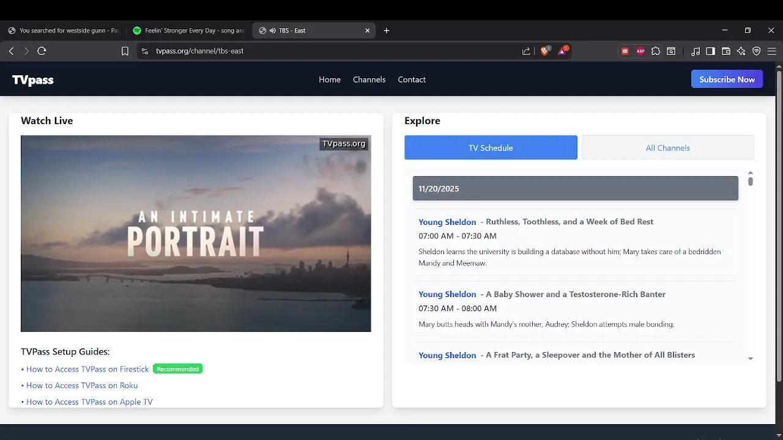Close the TBS - East tab
This screenshot has height=440, width=783.
pyautogui.click(x=368, y=31)
